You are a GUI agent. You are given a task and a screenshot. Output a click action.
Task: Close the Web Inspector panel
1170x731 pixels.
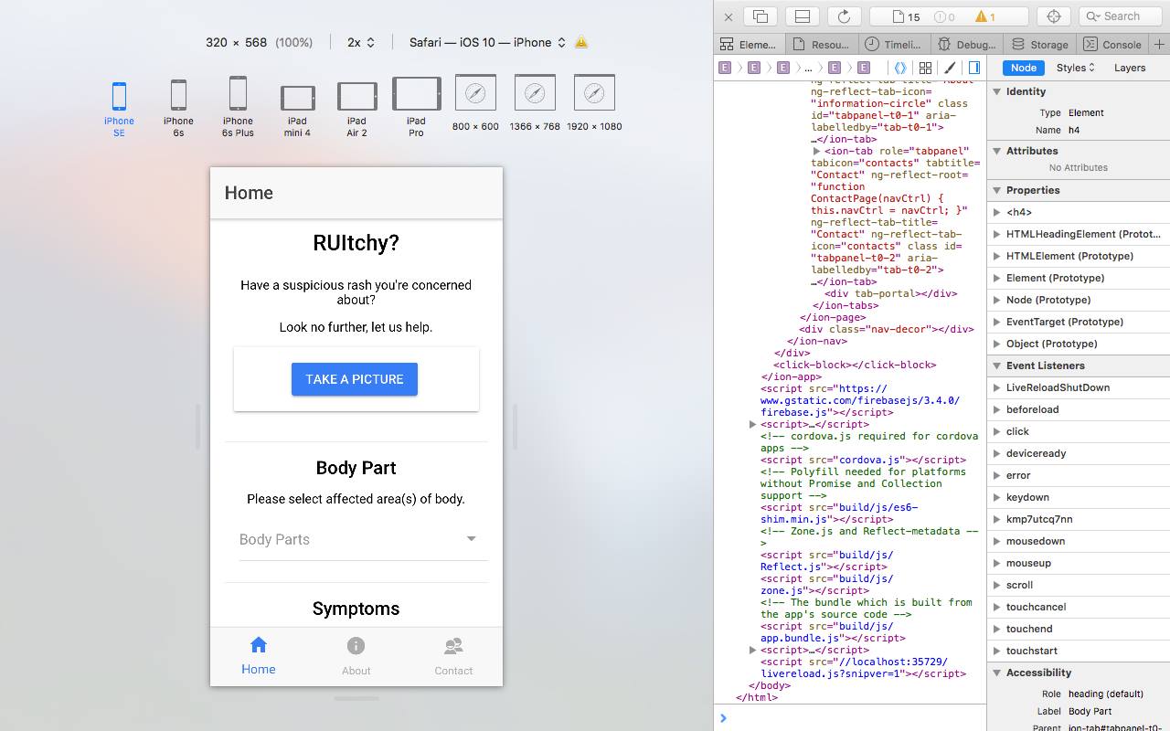pyautogui.click(x=729, y=16)
